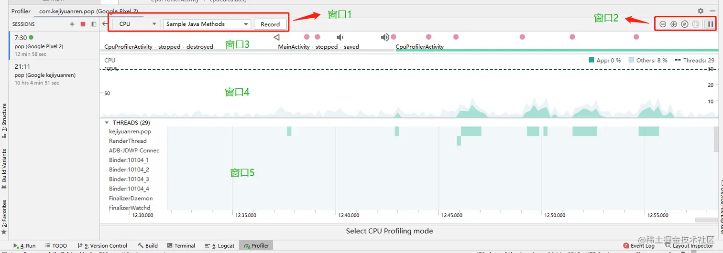
Task: Open the Event Log
Action: tap(639, 246)
